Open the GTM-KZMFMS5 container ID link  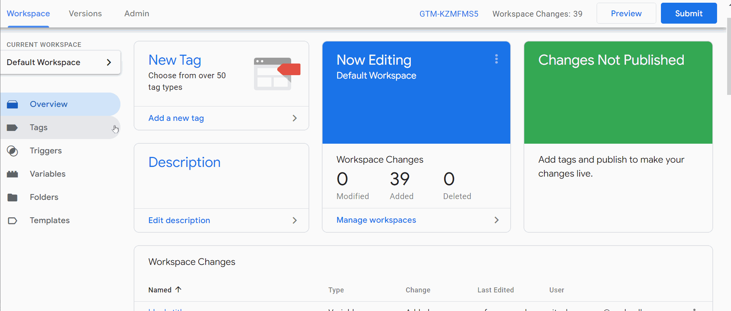click(x=449, y=14)
